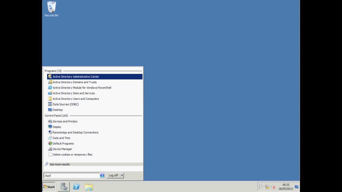The height and width of the screenshot is (192, 342).
Task: Clear the search box with the X button
Action: 102,175
